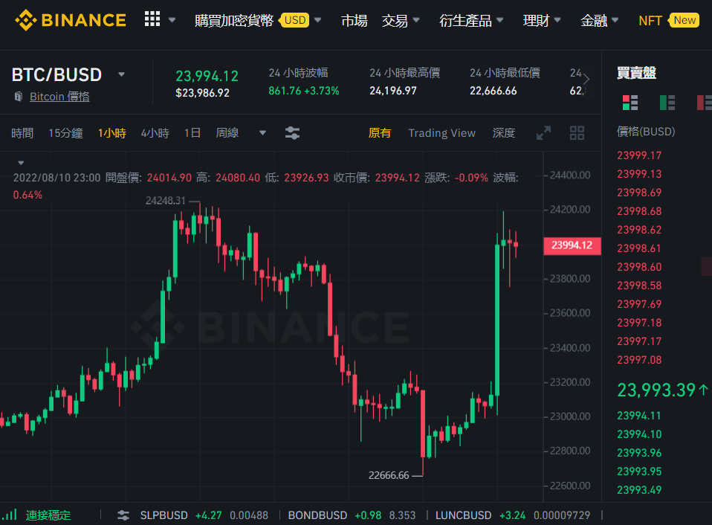Click sell order price 23999.17

(639, 155)
